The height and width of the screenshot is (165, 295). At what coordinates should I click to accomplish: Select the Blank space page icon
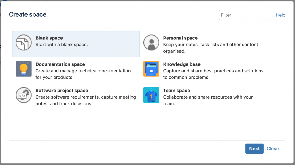pyautogui.click(x=24, y=43)
